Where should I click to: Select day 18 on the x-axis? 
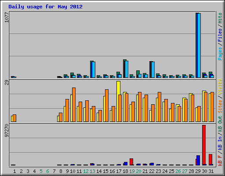click(125, 171)
